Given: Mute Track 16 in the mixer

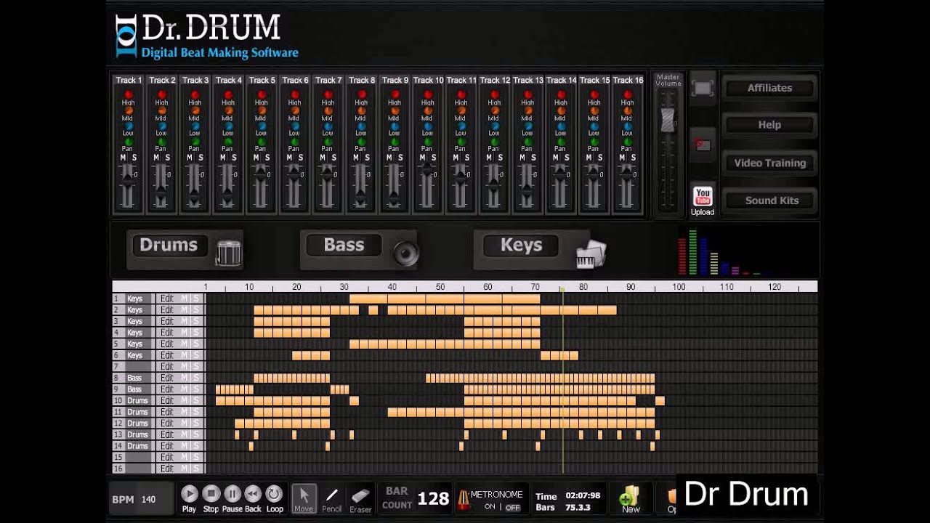Looking at the screenshot, I should click(x=622, y=158).
